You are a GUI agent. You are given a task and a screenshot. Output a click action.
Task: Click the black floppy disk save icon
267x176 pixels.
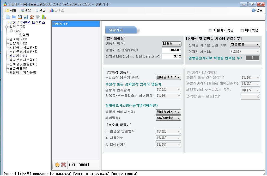tap(20, 17)
